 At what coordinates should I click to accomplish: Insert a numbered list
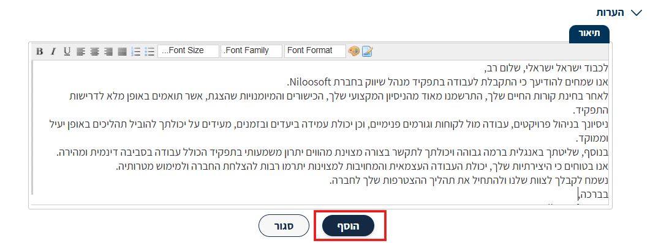click(x=136, y=51)
